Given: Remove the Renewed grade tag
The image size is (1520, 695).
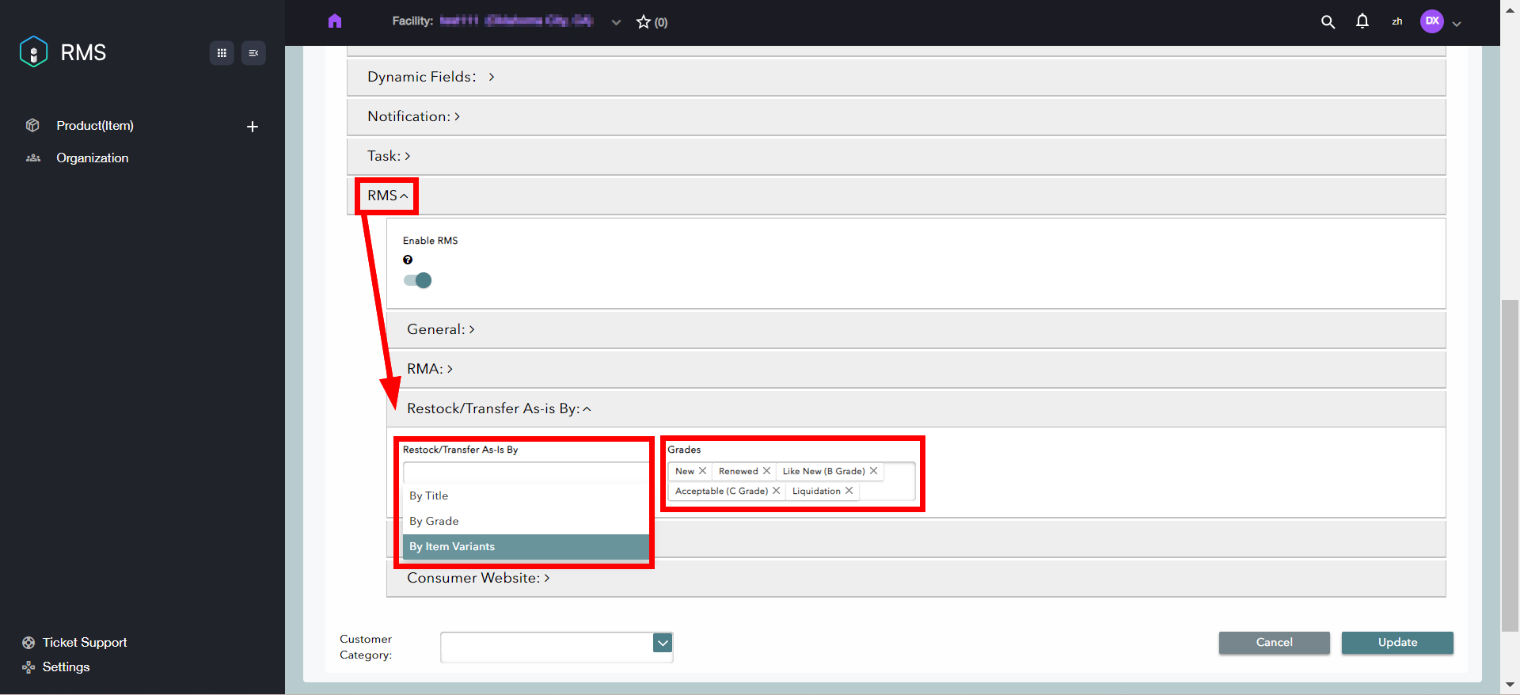Looking at the screenshot, I should 766,471.
